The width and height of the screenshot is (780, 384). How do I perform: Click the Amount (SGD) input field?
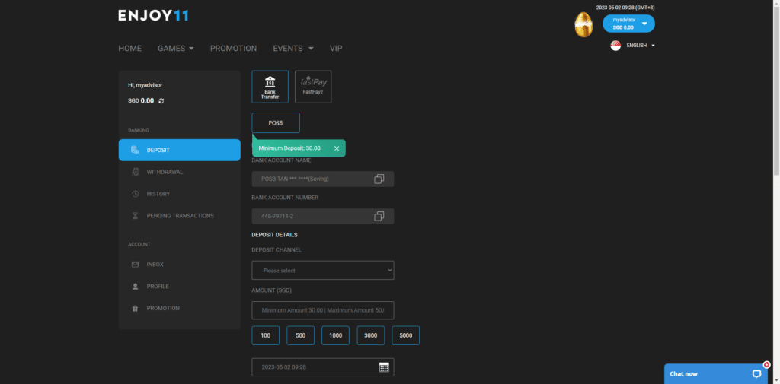(x=323, y=310)
